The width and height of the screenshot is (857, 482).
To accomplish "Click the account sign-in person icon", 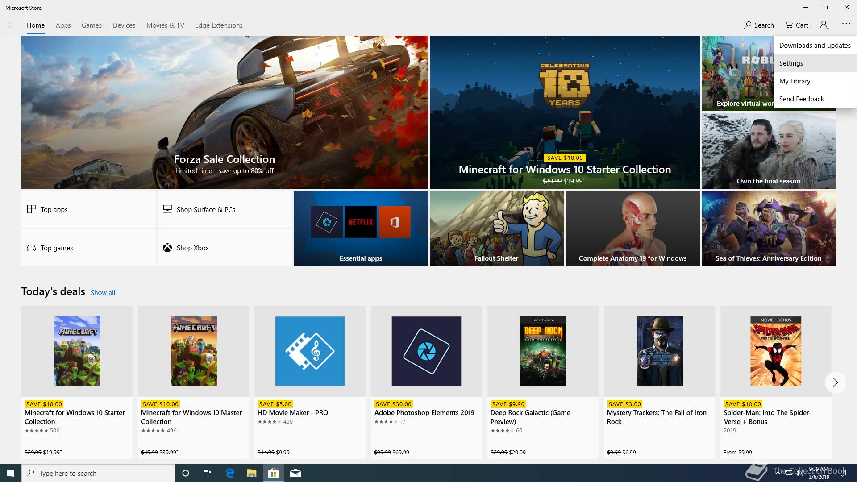I will tap(824, 25).
